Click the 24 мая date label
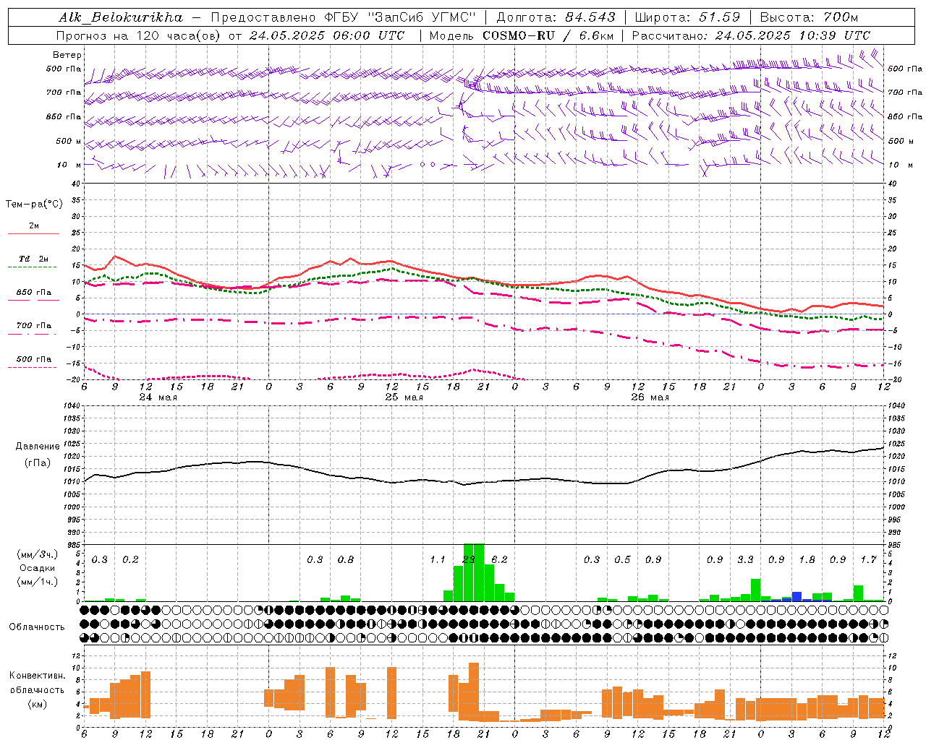 pos(158,397)
